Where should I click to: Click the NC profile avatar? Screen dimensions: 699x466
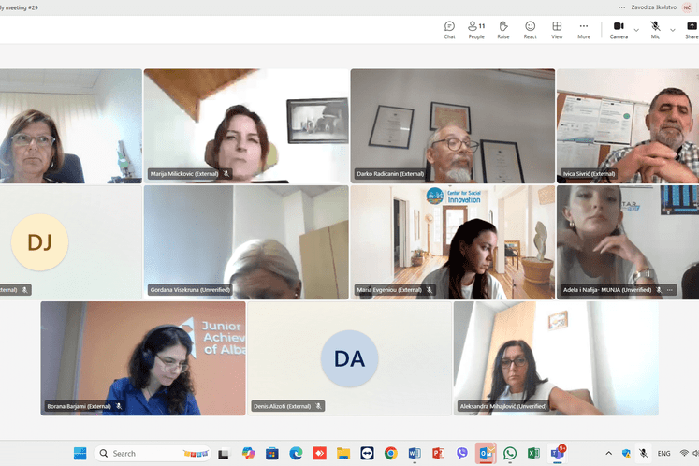click(688, 6)
